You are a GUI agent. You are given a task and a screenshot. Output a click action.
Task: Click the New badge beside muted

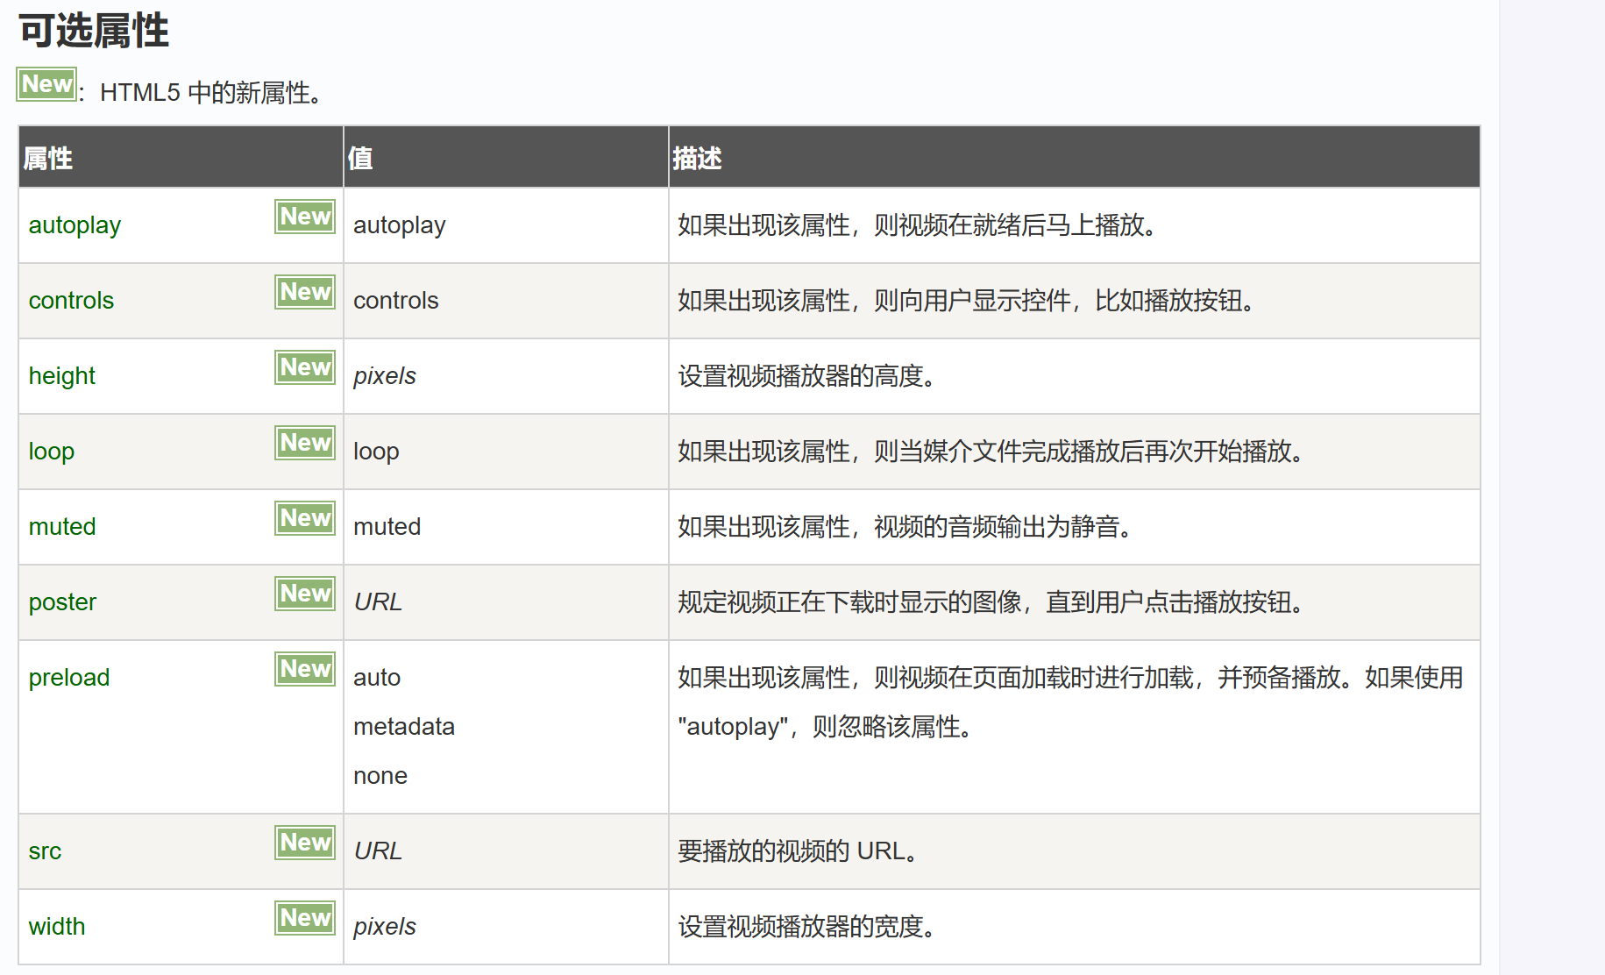point(305,518)
